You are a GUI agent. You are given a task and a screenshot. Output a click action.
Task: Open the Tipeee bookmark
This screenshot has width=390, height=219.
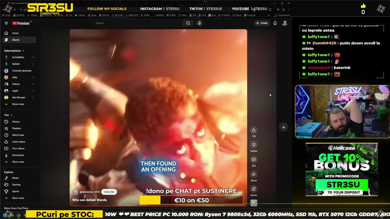pos(92,15)
